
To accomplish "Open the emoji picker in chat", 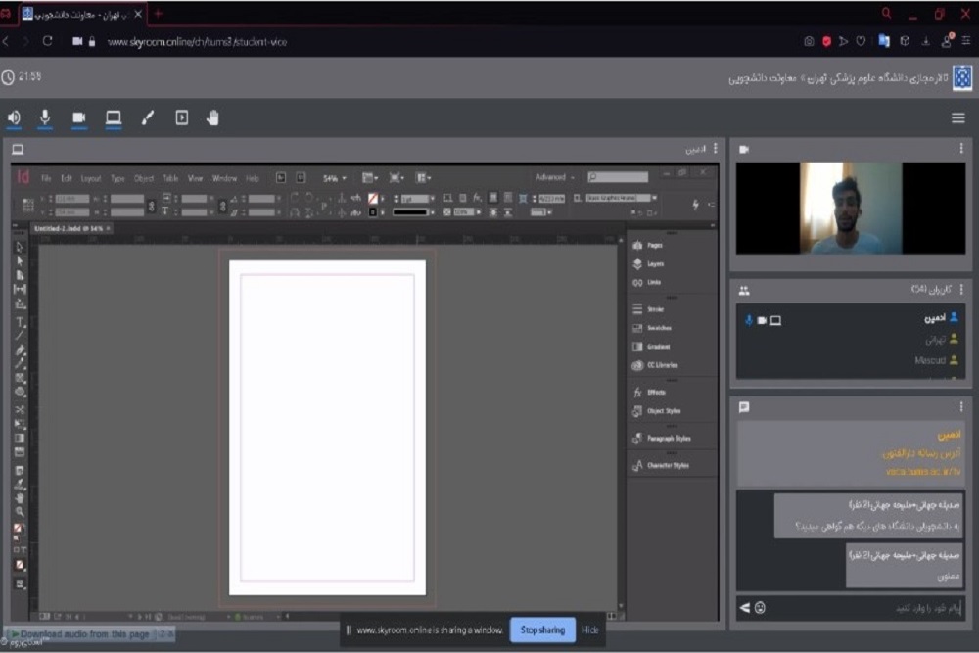I will pyautogui.click(x=760, y=608).
